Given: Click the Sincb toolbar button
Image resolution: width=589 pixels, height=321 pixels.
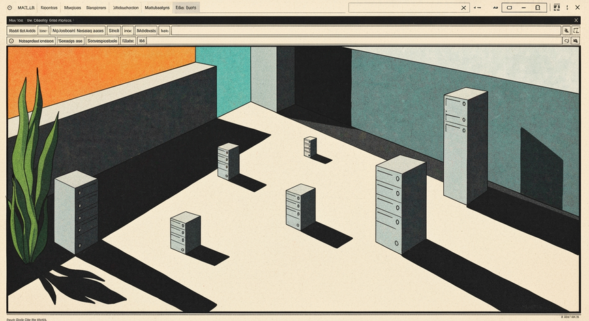Looking at the screenshot, I should [x=114, y=31].
